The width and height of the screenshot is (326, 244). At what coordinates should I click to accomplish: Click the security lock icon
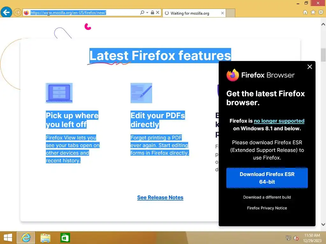coord(152,12)
